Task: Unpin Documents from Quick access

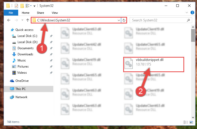Action: click(51, 48)
